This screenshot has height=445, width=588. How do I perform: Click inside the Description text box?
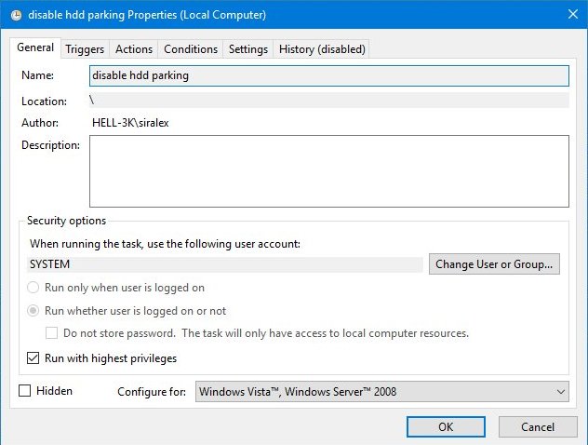(329, 171)
